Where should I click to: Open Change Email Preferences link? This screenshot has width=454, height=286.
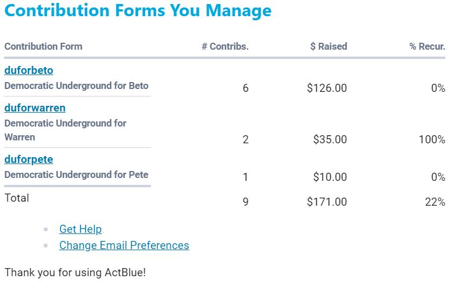tap(124, 246)
